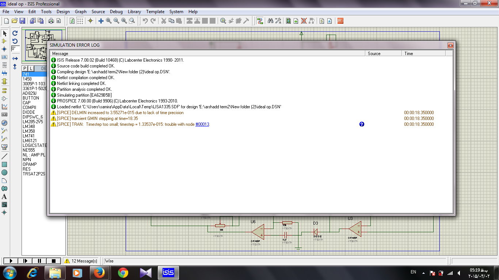The width and height of the screenshot is (499, 280).
Task: Toggle the false origin crosshair
Action: (x=90, y=21)
